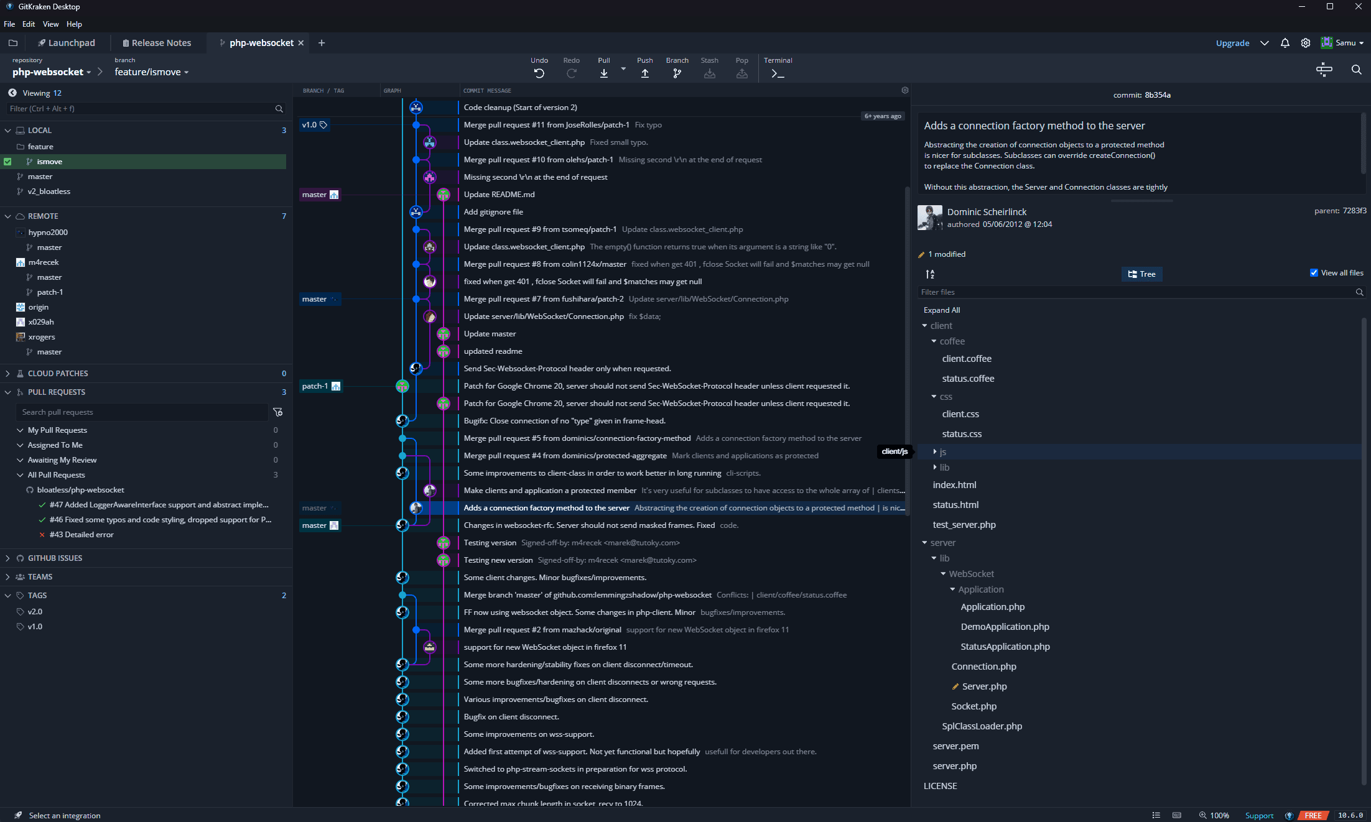Open the command palette icon beside search
The image size is (1371, 822).
tap(1324, 70)
